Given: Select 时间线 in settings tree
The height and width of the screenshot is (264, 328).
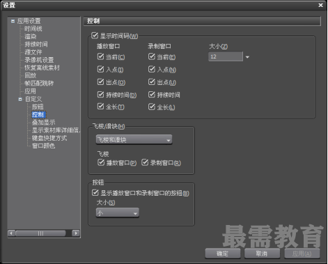Looking at the screenshot, I should click(33, 29).
